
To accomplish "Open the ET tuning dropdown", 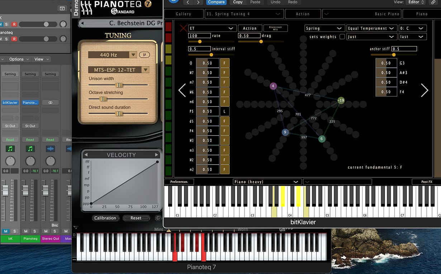I will click(x=212, y=28).
